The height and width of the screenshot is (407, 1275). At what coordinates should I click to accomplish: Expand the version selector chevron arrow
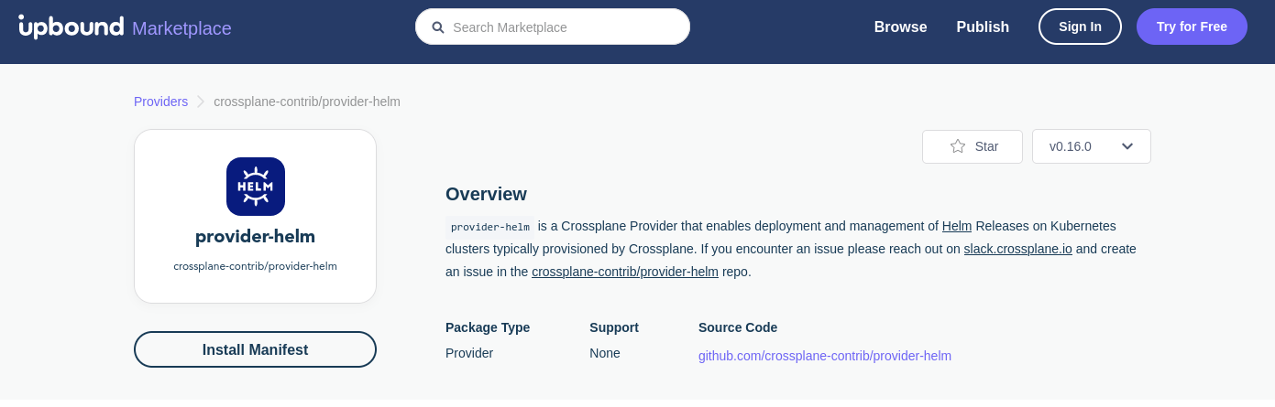tap(1127, 146)
